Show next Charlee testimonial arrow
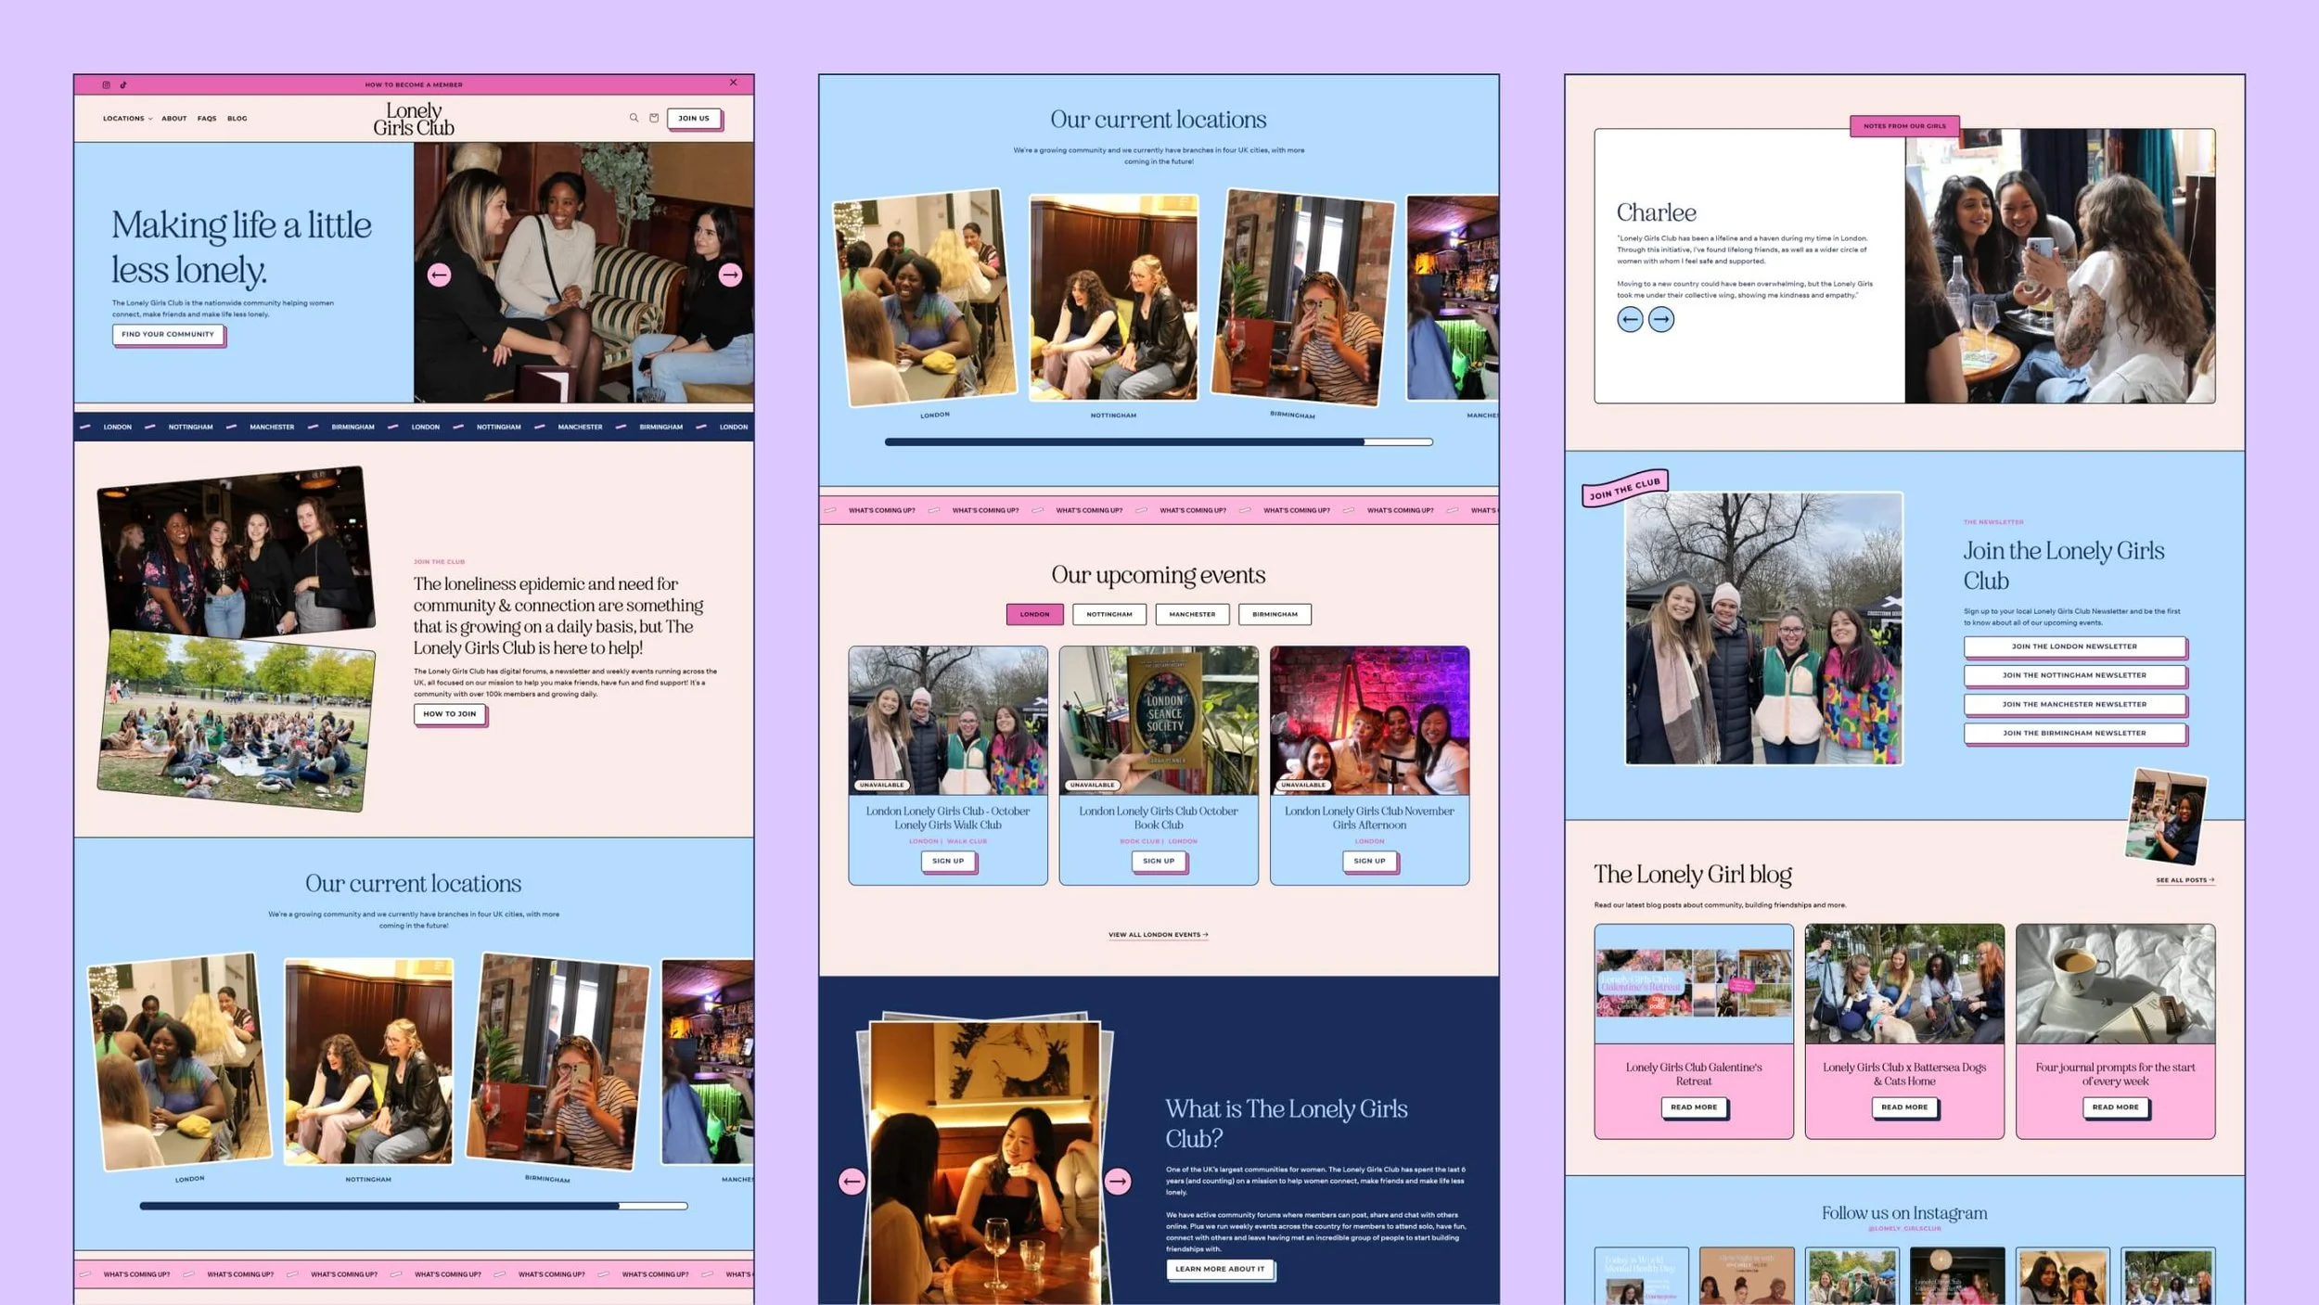This screenshot has width=2319, height=1305. 1660,319
